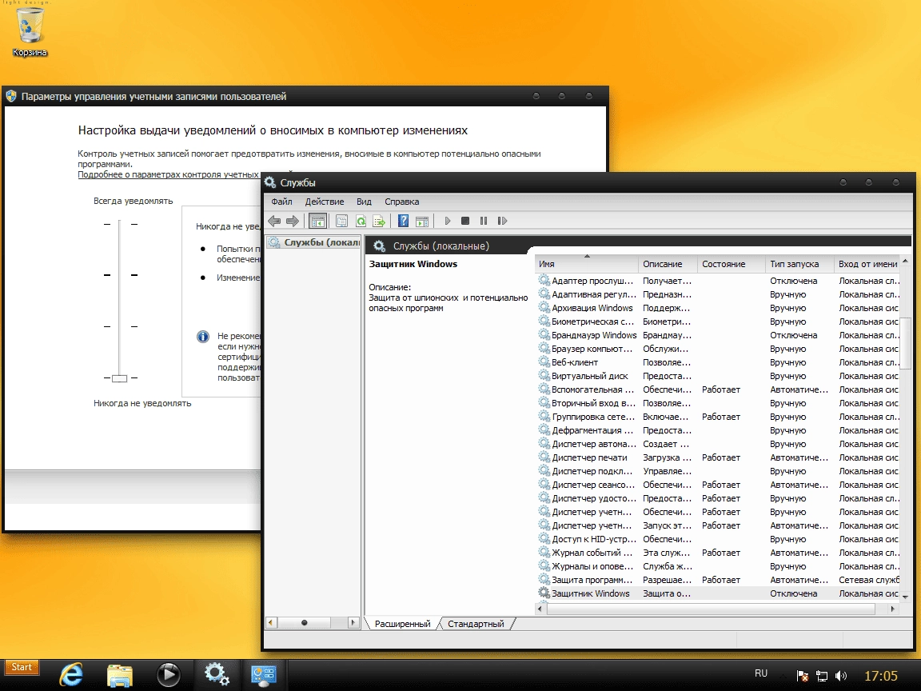Click the Forward arrow in Services toolbar
Viewport: 921px width, 691px height.
[293, 221]
